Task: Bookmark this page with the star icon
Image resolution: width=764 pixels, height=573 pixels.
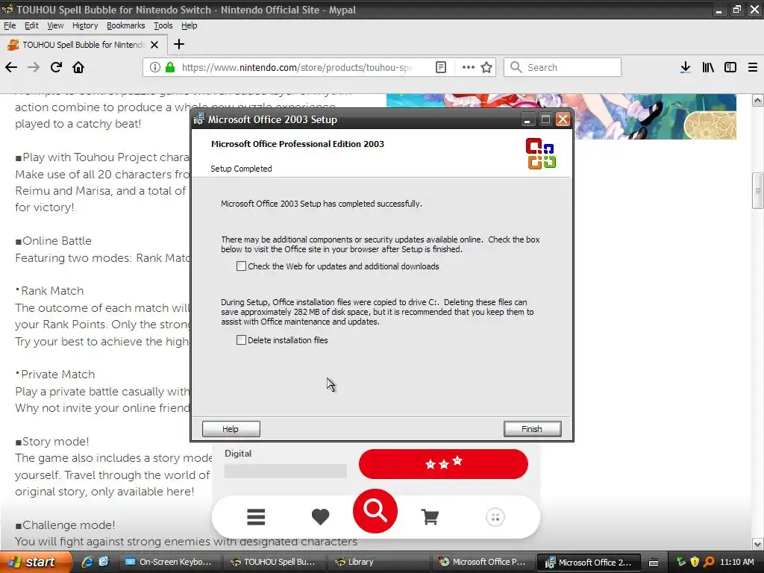Action: pos(486,67)
